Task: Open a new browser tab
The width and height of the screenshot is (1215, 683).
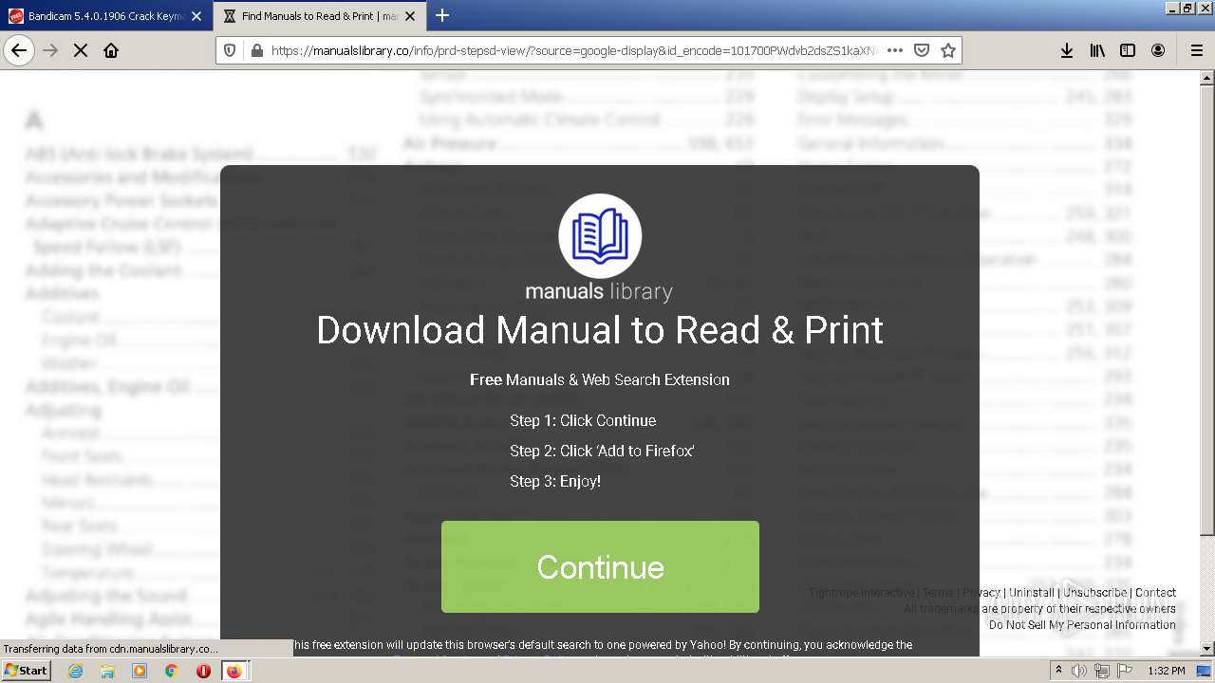Action: coord(442,15)
